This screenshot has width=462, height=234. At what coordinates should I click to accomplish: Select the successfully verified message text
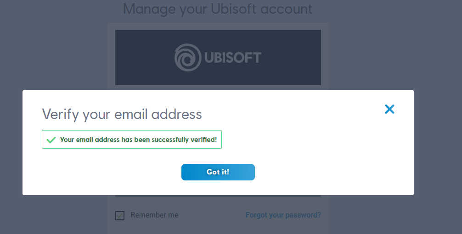(139, 140)
